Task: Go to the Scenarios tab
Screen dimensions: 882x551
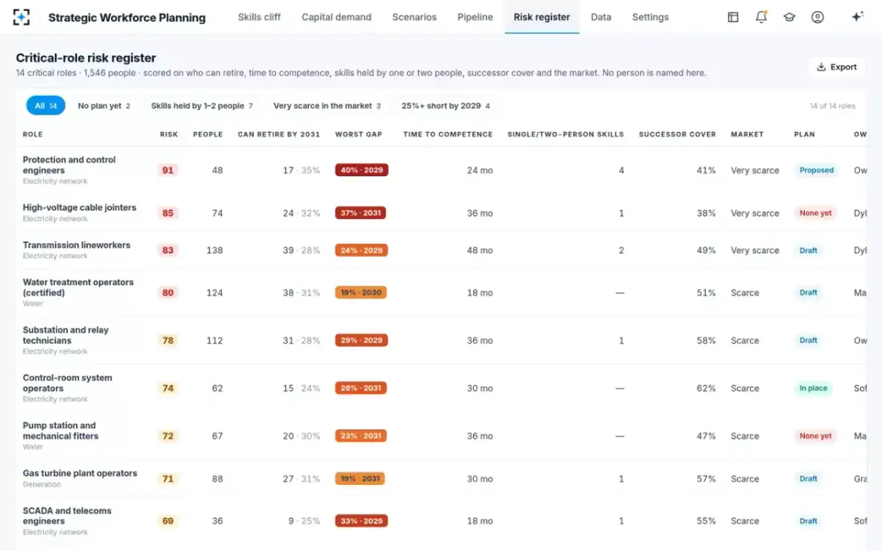Action: [415, 17]
